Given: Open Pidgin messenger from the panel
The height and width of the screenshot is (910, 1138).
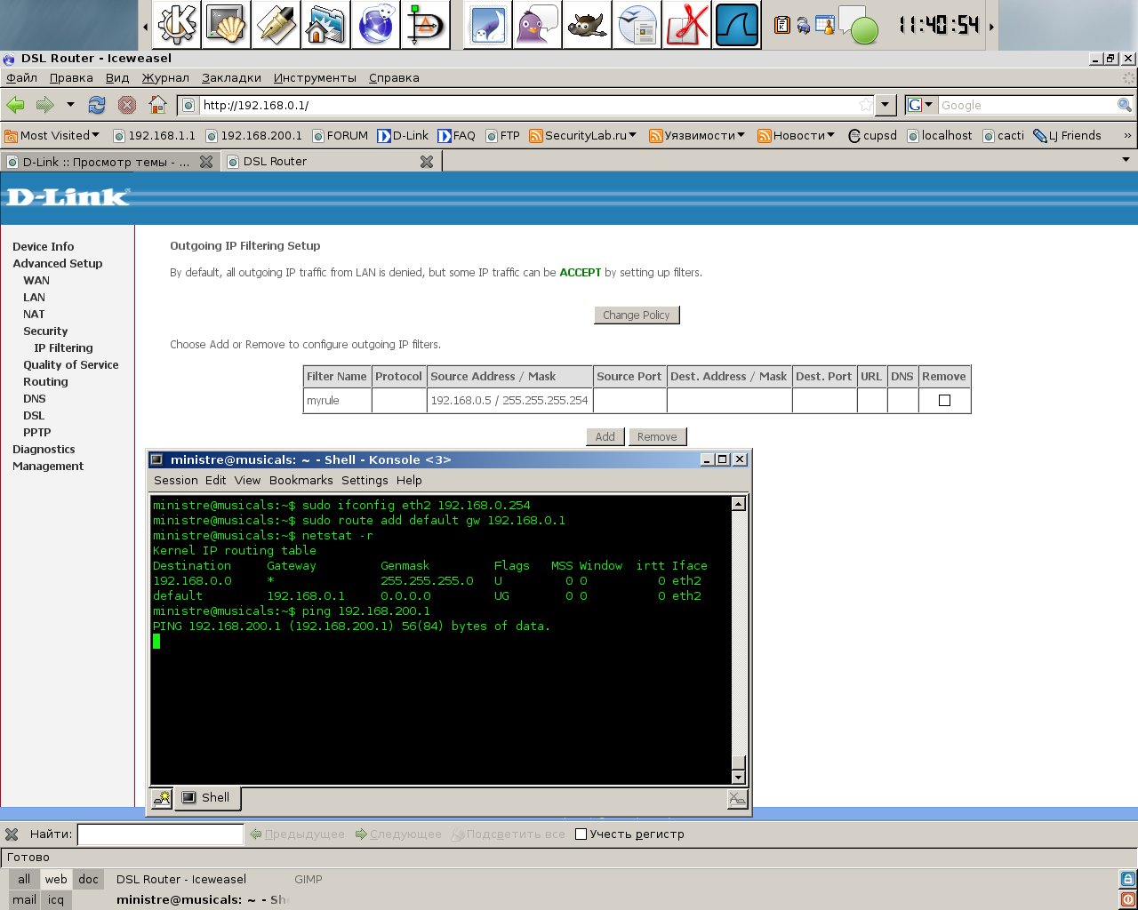Looking at the screenshot, I should 537,24.
